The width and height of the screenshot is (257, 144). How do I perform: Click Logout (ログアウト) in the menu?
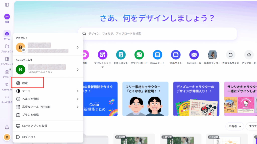click(x=29, y=137)
